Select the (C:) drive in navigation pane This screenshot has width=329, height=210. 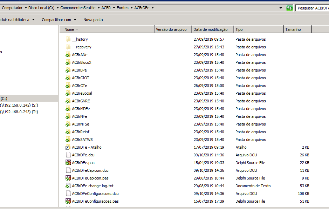[x=29, y=99]
